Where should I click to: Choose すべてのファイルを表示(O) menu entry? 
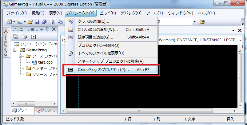111,53
